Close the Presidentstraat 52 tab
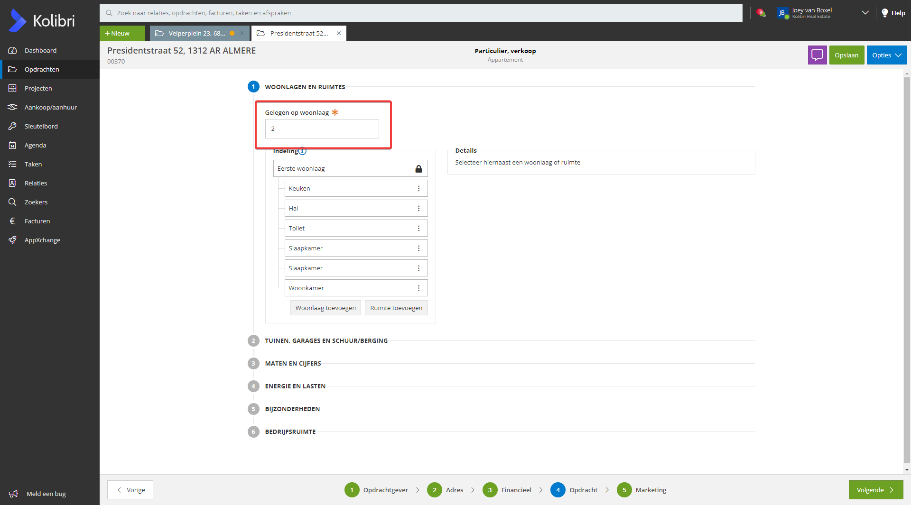 pyautogui.click(x=339, y=33)
